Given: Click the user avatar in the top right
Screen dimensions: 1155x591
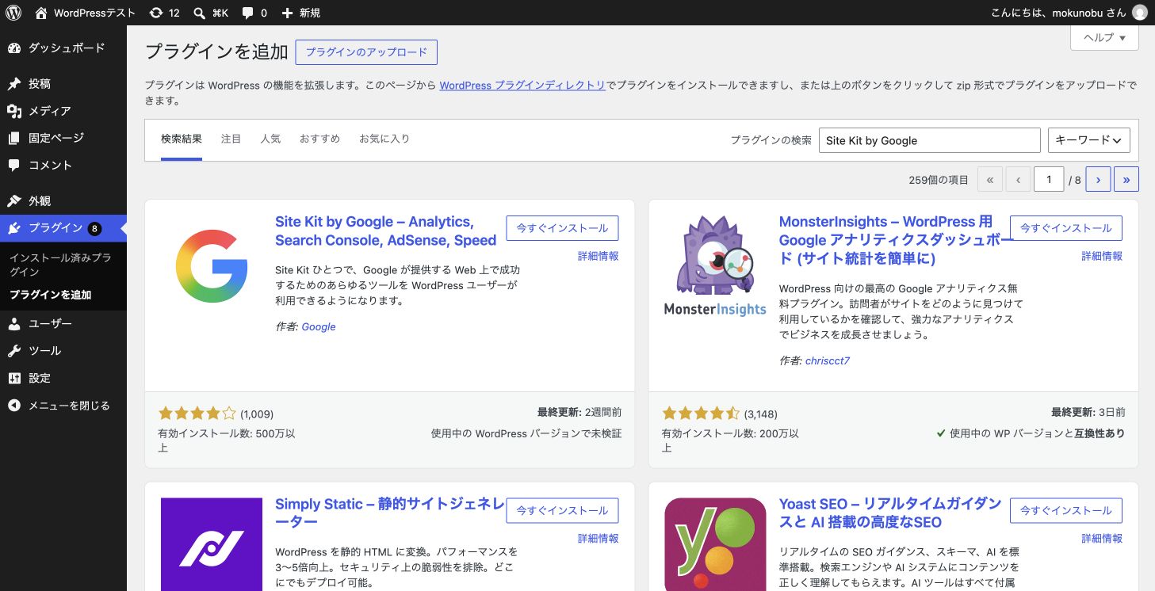Looking at the screenshot, I should (1139, 13).
